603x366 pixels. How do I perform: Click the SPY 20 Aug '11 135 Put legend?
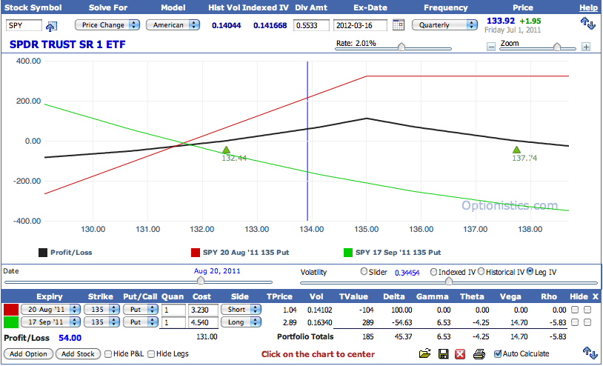pos(240,253)
